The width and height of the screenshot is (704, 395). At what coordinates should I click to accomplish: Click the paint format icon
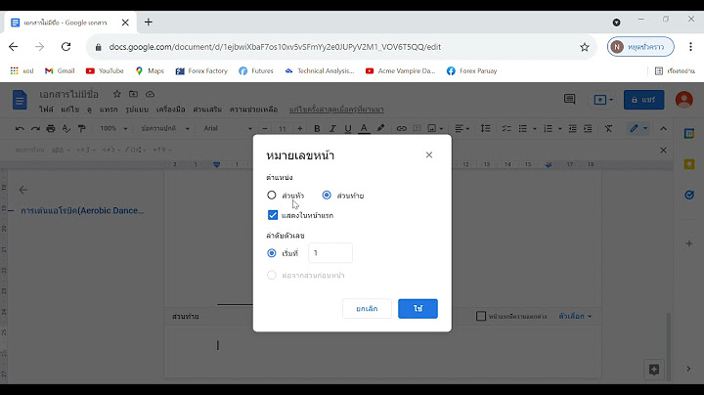point(81,129)
